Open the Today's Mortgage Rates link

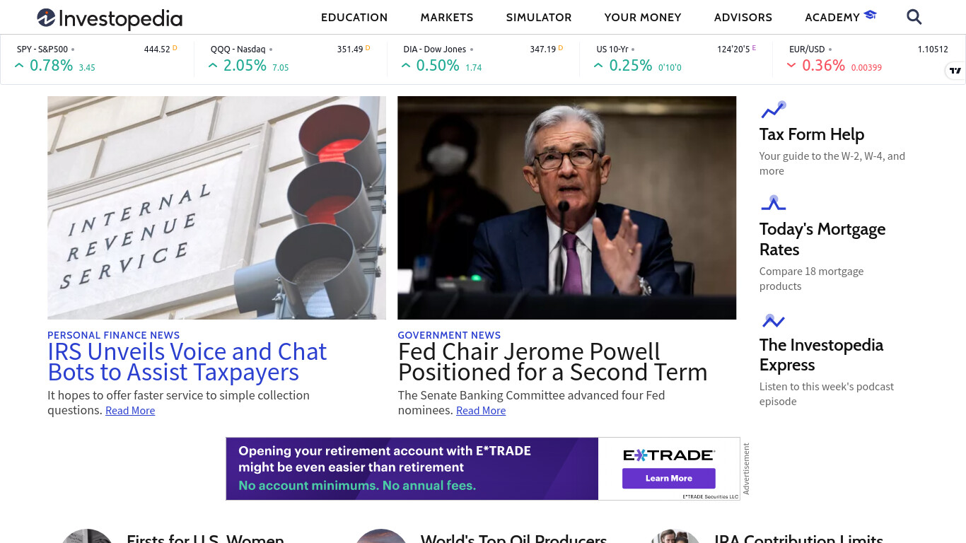(822, 239)
